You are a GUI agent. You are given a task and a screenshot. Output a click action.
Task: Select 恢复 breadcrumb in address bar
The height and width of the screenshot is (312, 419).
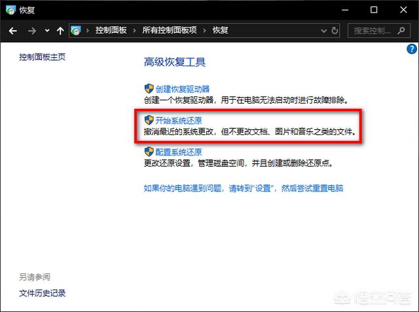point(220,30)
